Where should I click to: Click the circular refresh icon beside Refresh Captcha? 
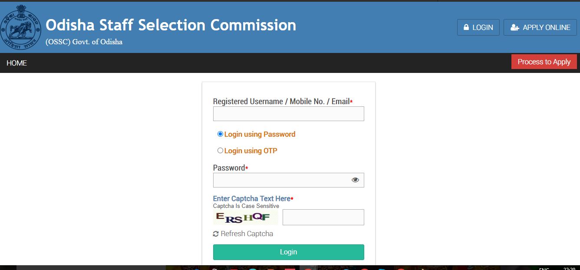pos(216,234)
